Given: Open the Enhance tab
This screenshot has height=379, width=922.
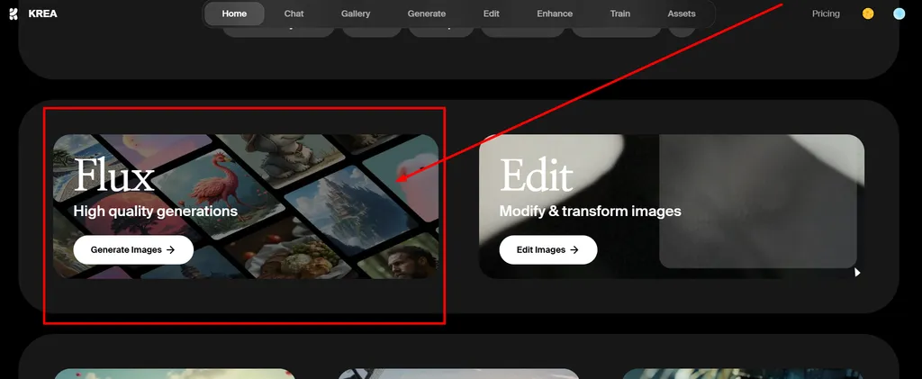Looking at the screenshot, I should (x=555, y=14).
